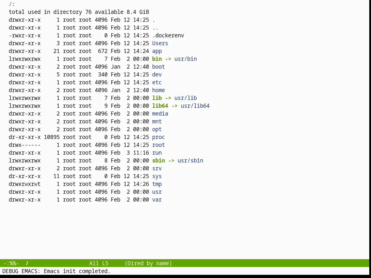
Task: Open the Users directory entry
Action: pyautogui.click(x=160, y=43)
